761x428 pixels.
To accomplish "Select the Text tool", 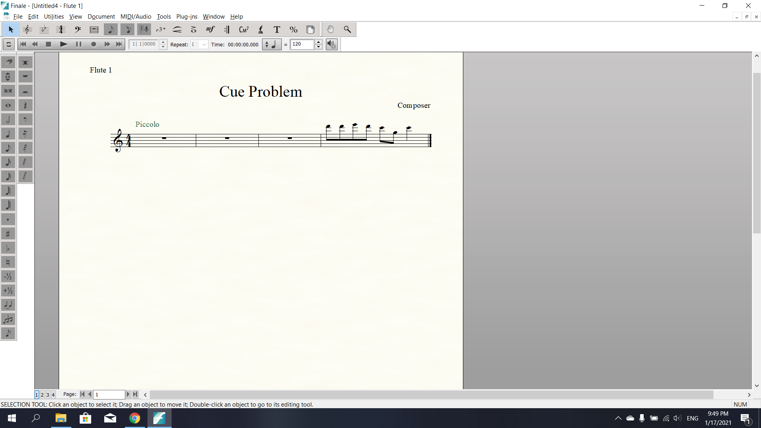I will 277,30.
